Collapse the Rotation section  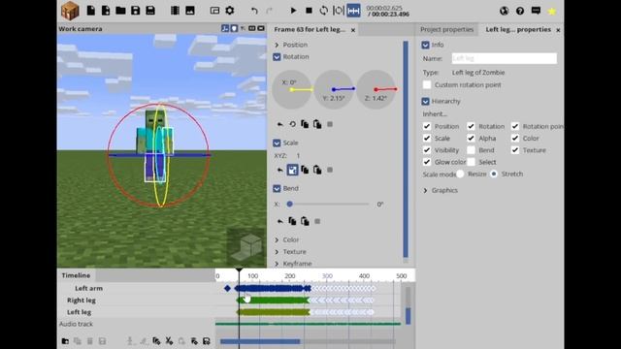pyautogui.click(x=277, y=57)
